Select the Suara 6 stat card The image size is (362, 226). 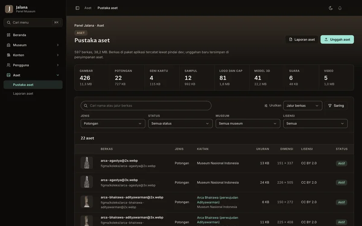tap(301, 77)
